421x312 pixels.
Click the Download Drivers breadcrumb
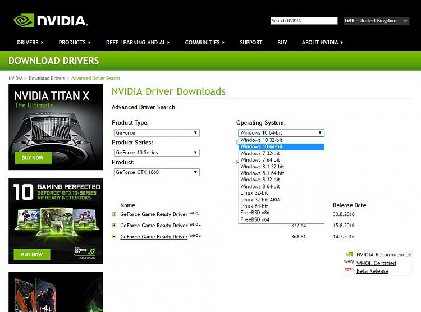coord(47,78)
